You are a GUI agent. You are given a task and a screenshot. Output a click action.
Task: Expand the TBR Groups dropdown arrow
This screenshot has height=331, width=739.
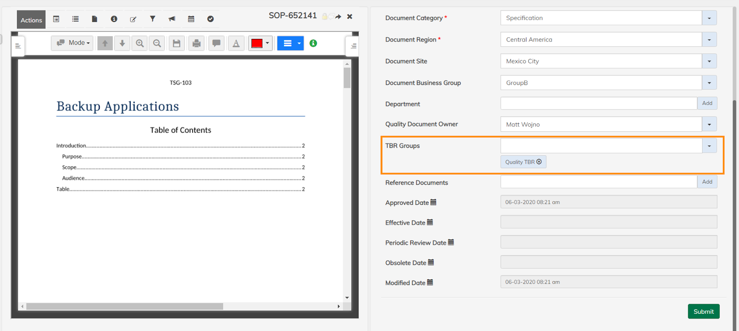[709, 146]
